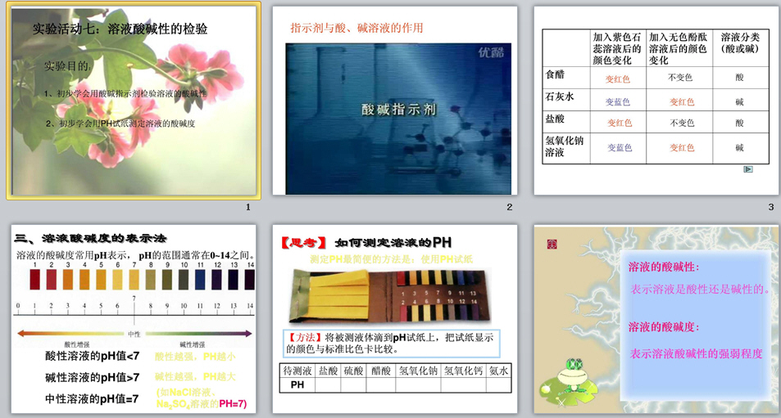Select slide 1 thumbnail 实验活动七
The height and width of the screenshot is (418, 781).
134,101
